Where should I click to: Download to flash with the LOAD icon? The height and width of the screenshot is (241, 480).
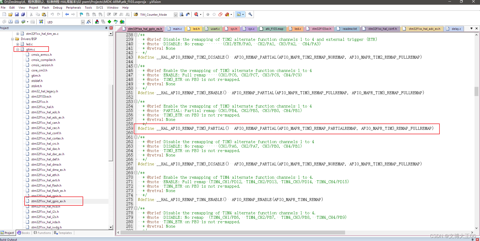41,22
